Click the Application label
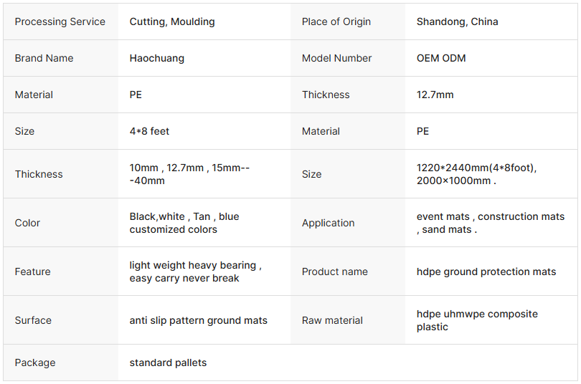 (x=328, y=223)
